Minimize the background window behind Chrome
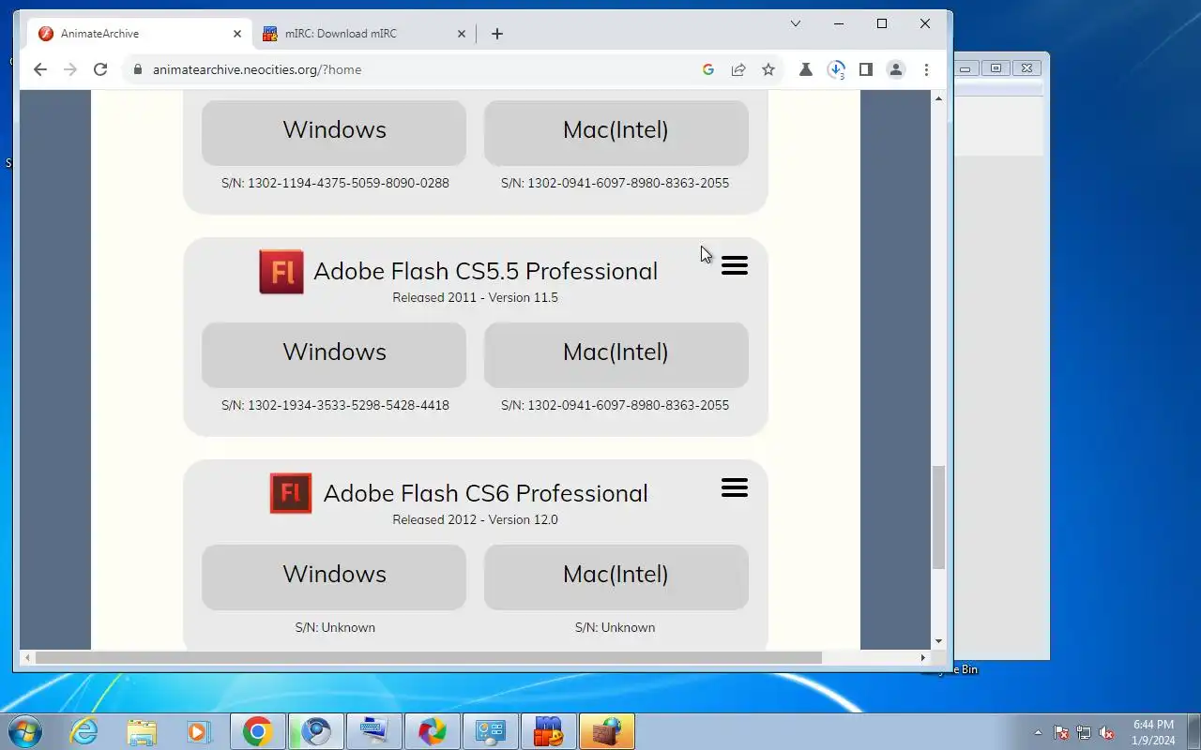 (965, 67)
